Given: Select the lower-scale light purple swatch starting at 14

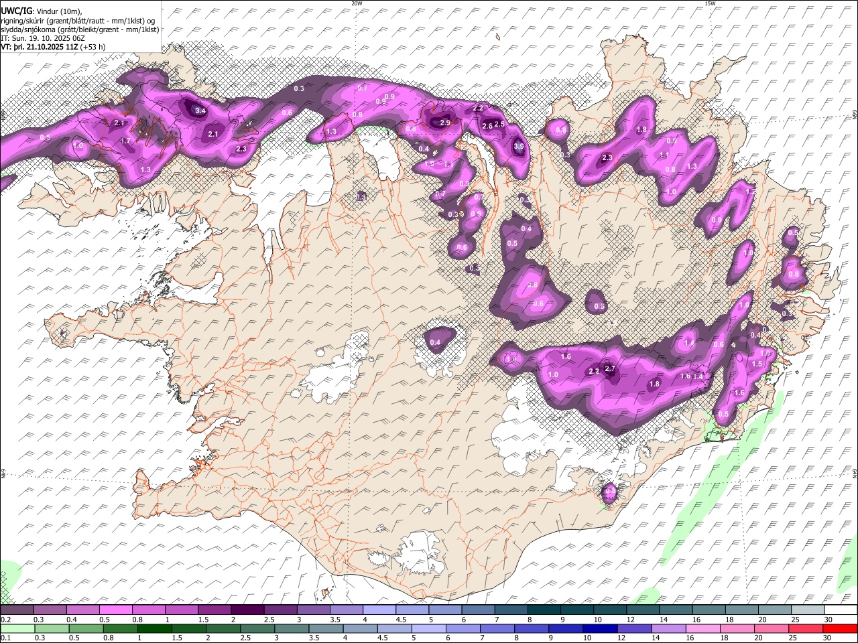Looking at the screenshot, I should coord(668,629).
